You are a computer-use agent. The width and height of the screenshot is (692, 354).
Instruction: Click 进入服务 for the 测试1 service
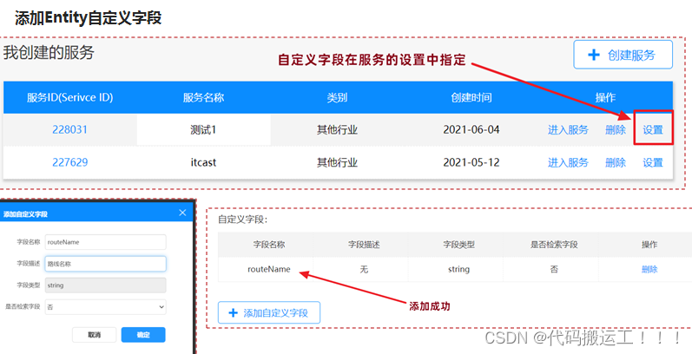click(568, 130)
